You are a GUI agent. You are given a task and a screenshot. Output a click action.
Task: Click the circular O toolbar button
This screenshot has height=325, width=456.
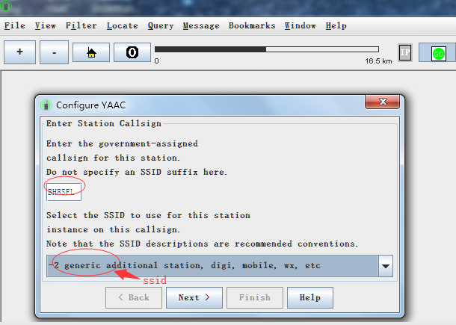tap(132, 53)
